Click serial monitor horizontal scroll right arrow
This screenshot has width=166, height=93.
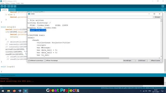click(x=159, y=58)
